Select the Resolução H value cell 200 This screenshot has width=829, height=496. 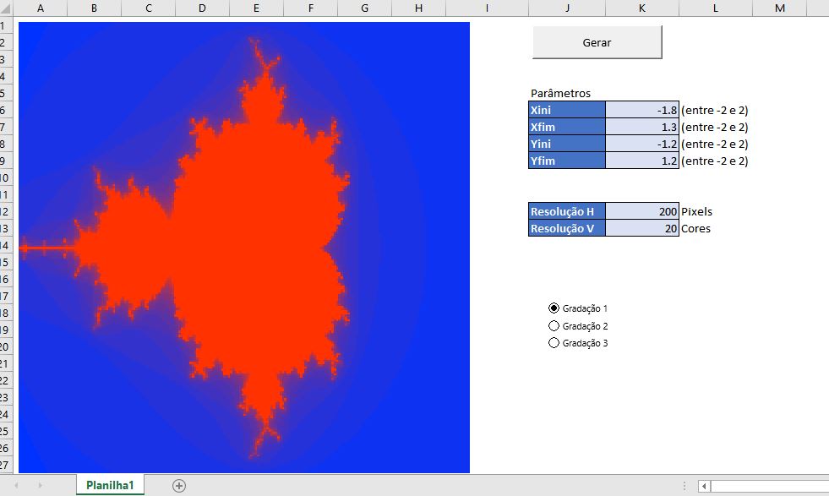coord(641,211)
